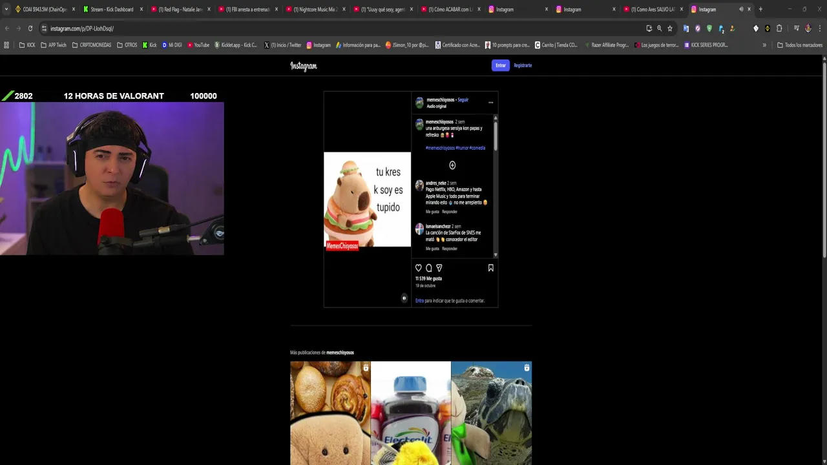Open the 11 539 Me gusta count
Image resolution: width=827 pixels, height=465 pixels.
click(428, 278)
